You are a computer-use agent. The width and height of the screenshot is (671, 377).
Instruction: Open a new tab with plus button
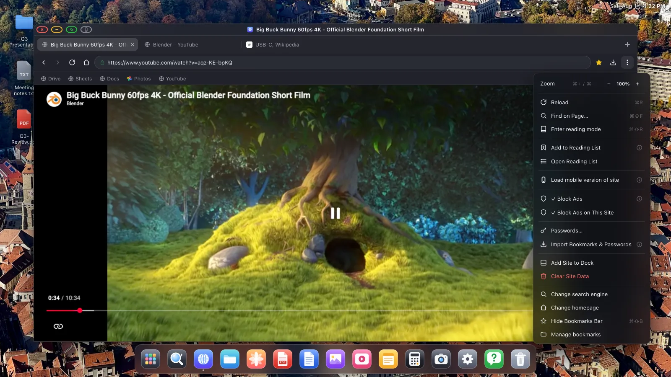(x=627, y=44)
